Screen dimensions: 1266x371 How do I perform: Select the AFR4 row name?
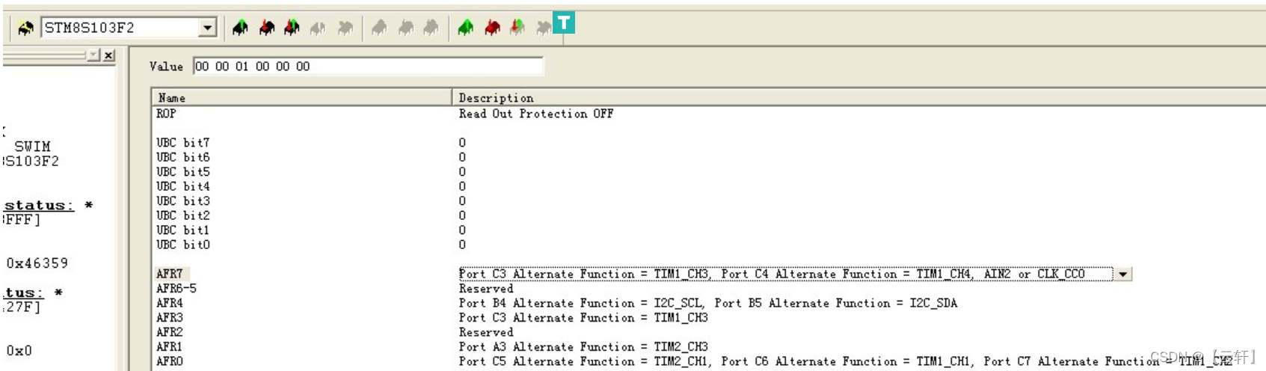[170, 303]
